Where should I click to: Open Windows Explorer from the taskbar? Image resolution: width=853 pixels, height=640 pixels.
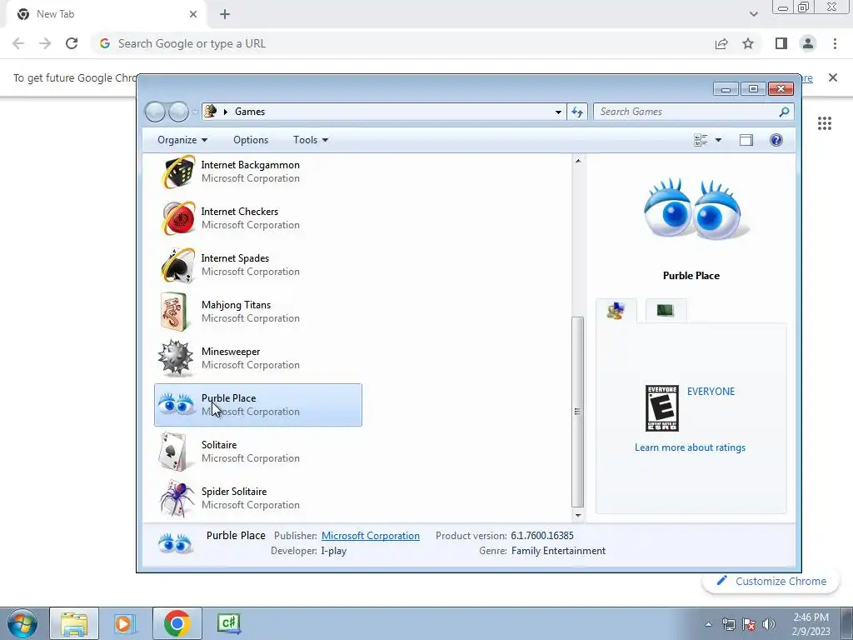point(74,623)
